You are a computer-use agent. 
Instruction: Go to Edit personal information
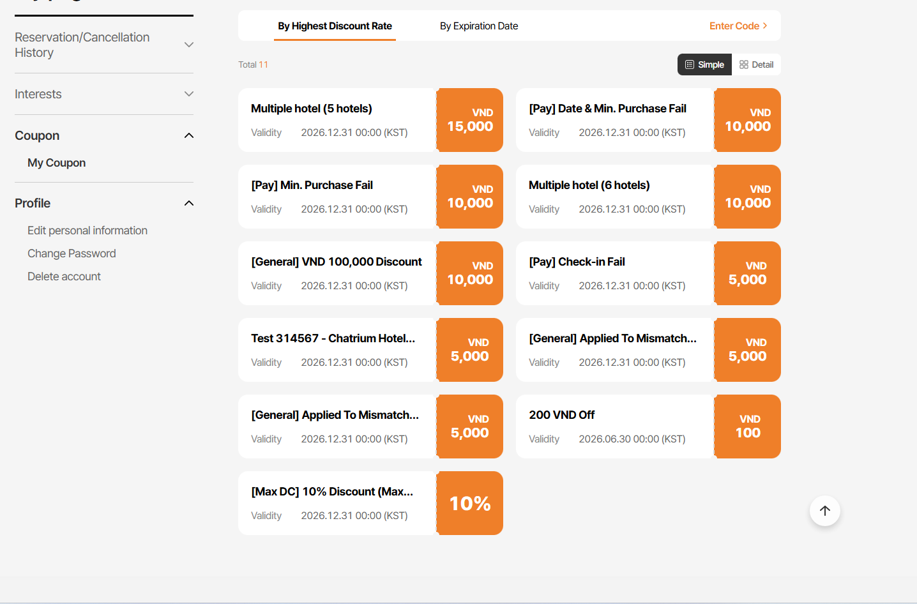[x=87, y=230]
